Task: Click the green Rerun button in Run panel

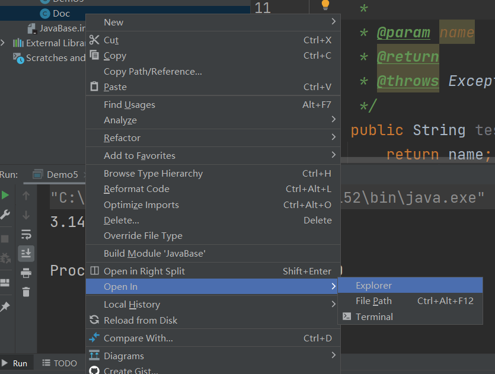Action: tap(5, 195)
